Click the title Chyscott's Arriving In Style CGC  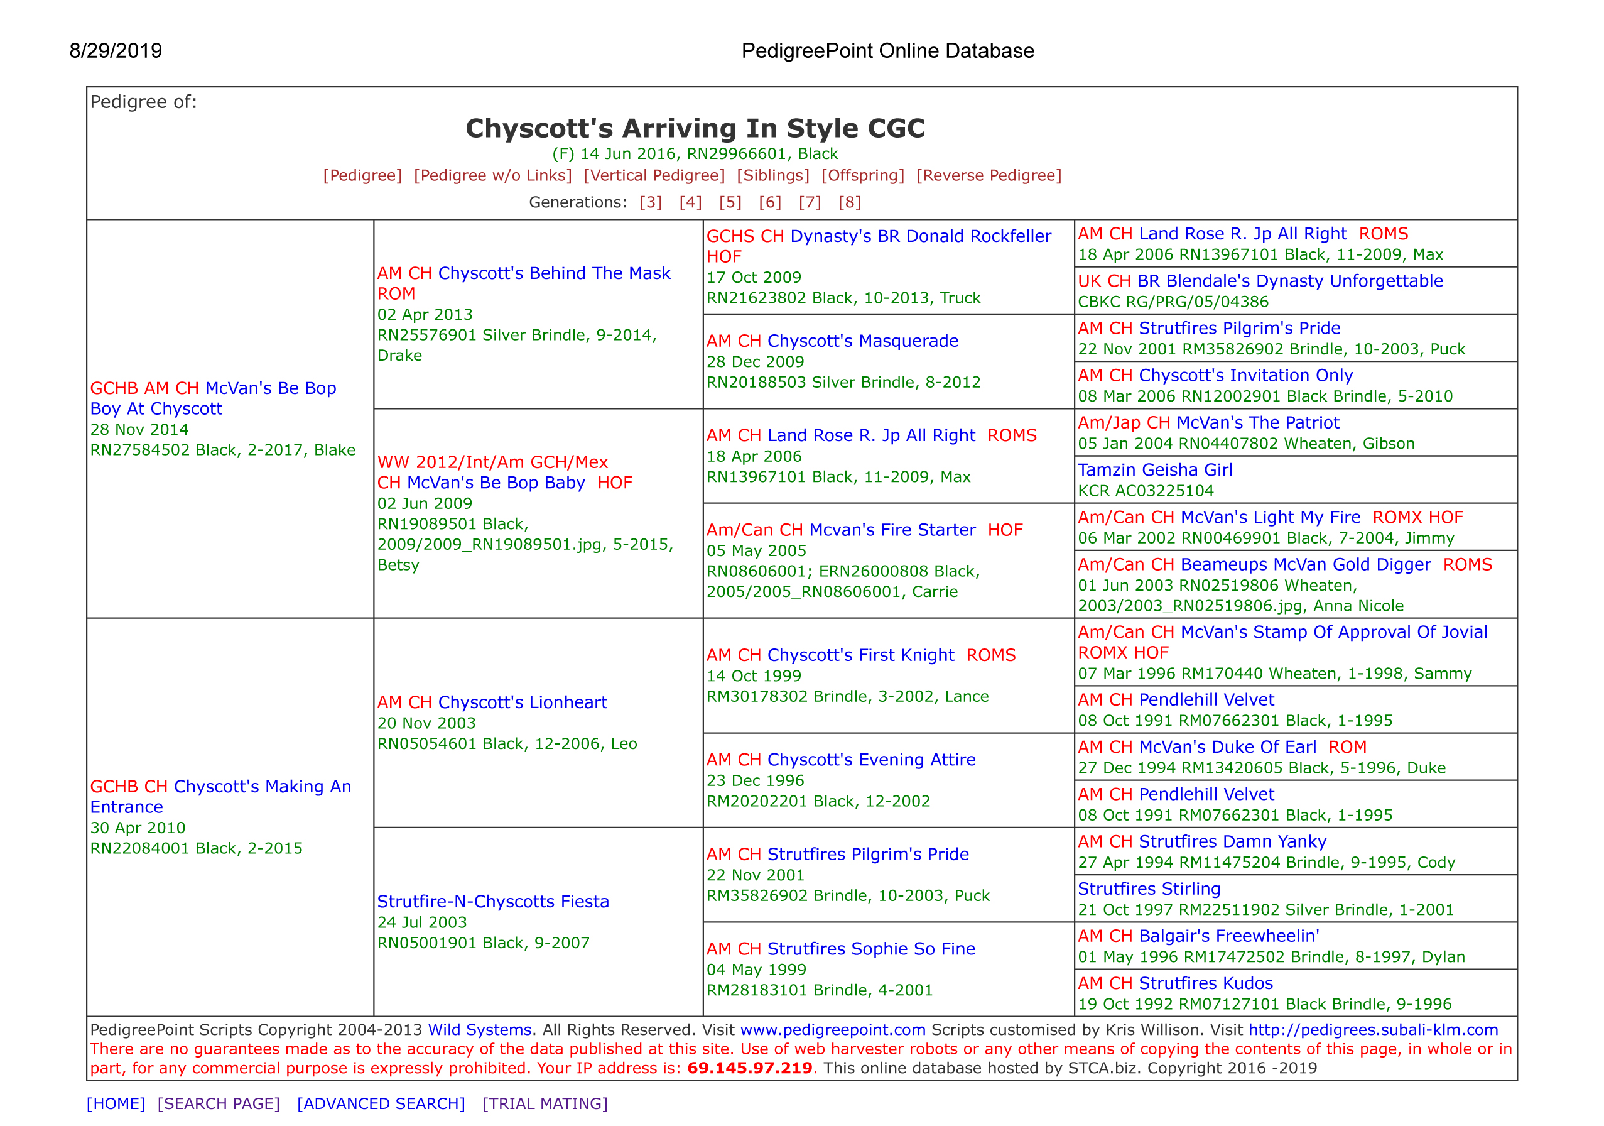695,129
